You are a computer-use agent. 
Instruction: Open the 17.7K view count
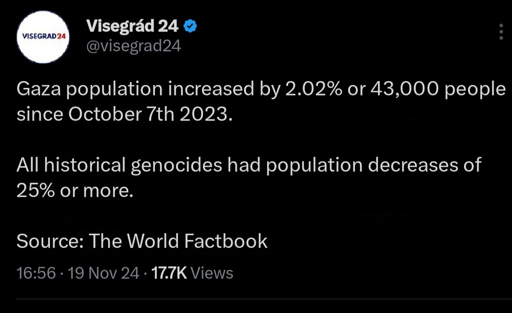(x=169, y=273)
